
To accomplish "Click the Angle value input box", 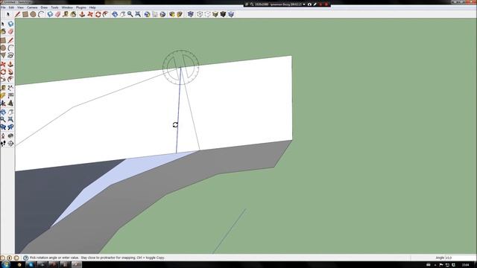I will click(461, 258).
